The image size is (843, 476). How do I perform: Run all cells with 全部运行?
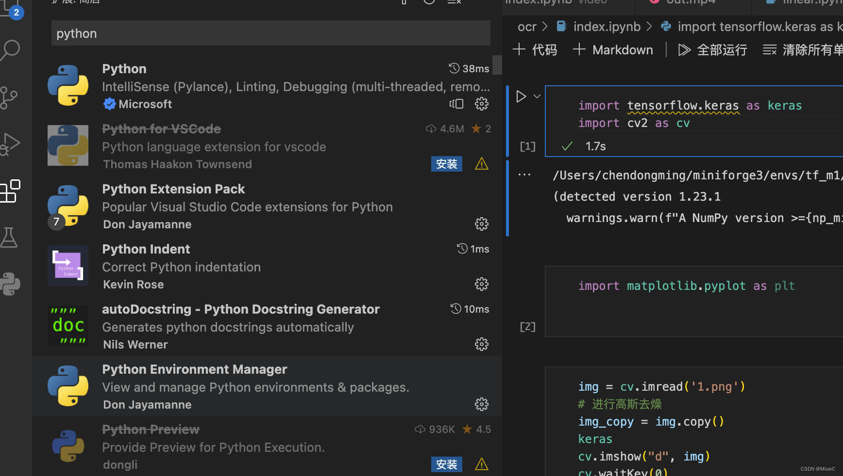pyautogui.click(x=712, y=49)
